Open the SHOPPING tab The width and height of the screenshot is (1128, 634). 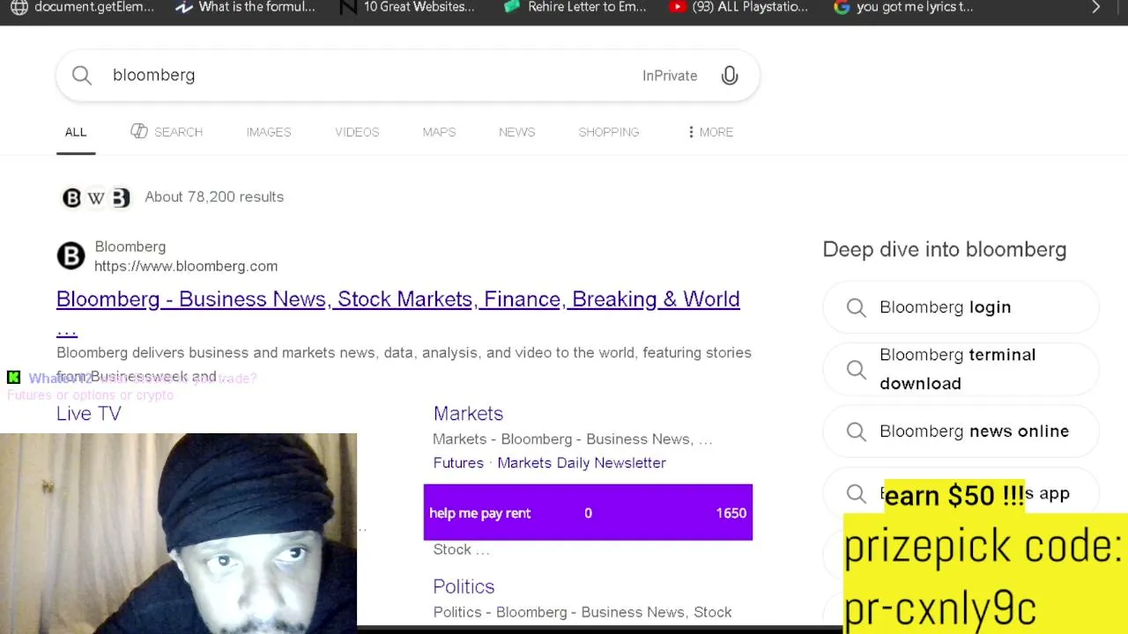pyautogui.click(x=609, y=132)
